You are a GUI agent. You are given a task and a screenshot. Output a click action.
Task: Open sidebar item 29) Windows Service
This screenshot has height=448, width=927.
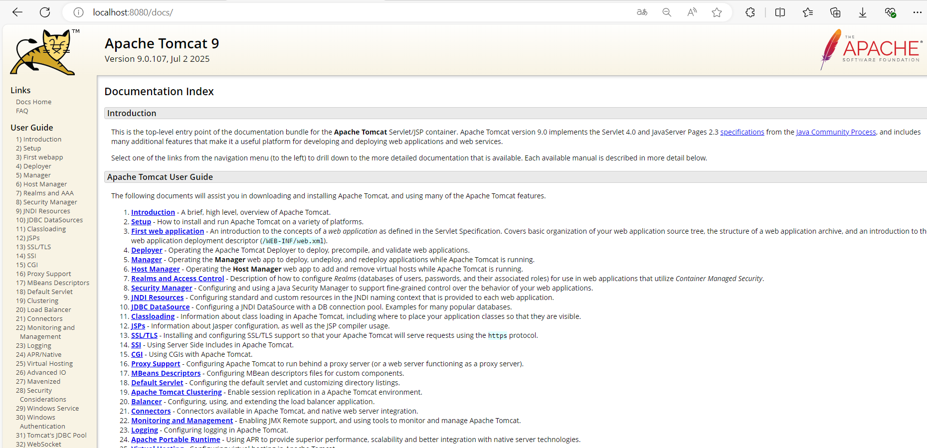(47, 408)
